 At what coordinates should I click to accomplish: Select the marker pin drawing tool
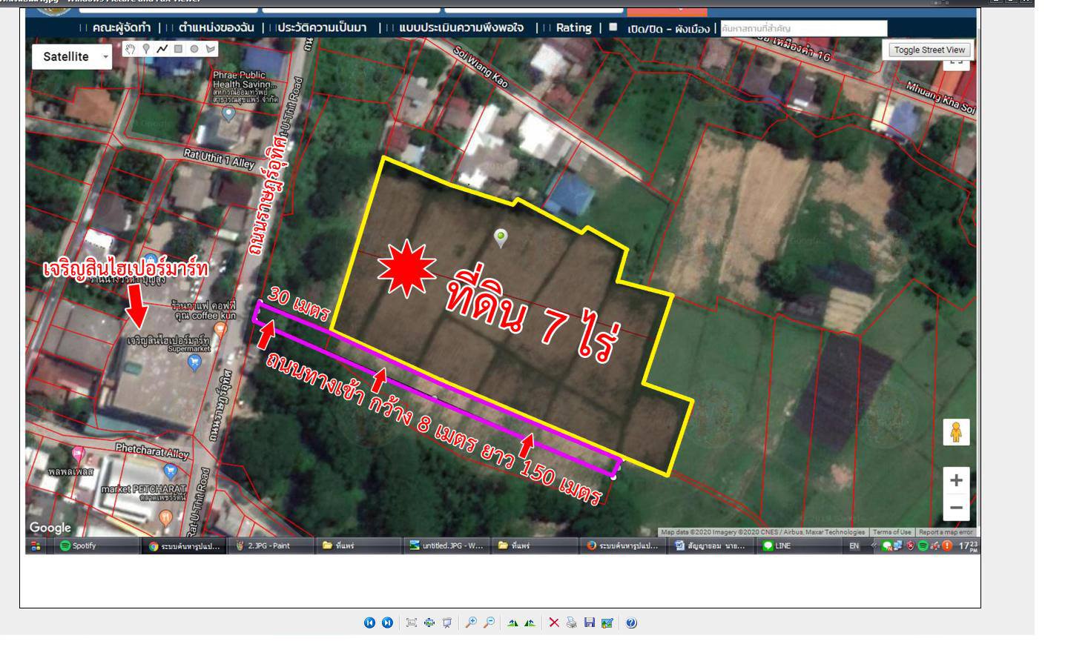pos(146,49)
